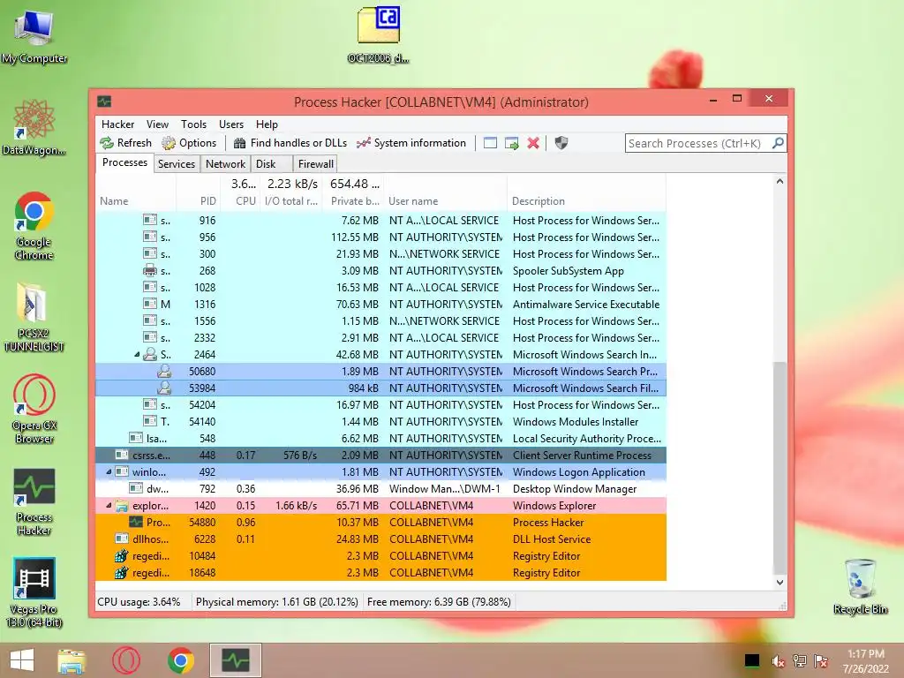Collapse the explorer process tree node
The height and width of the screenshot is (678, 904).
[109, 506]
